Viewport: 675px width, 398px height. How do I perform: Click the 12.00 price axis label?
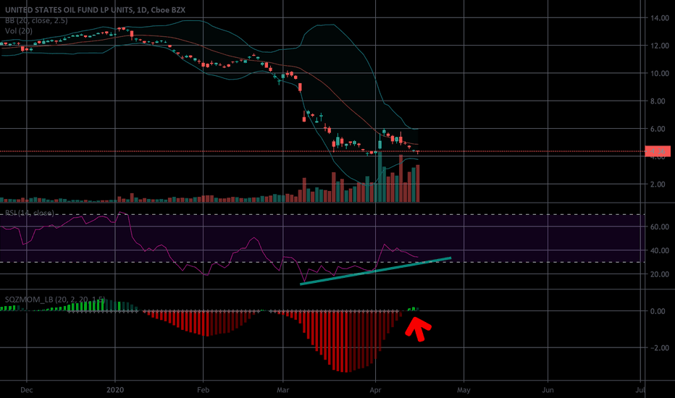pos(660,46)
